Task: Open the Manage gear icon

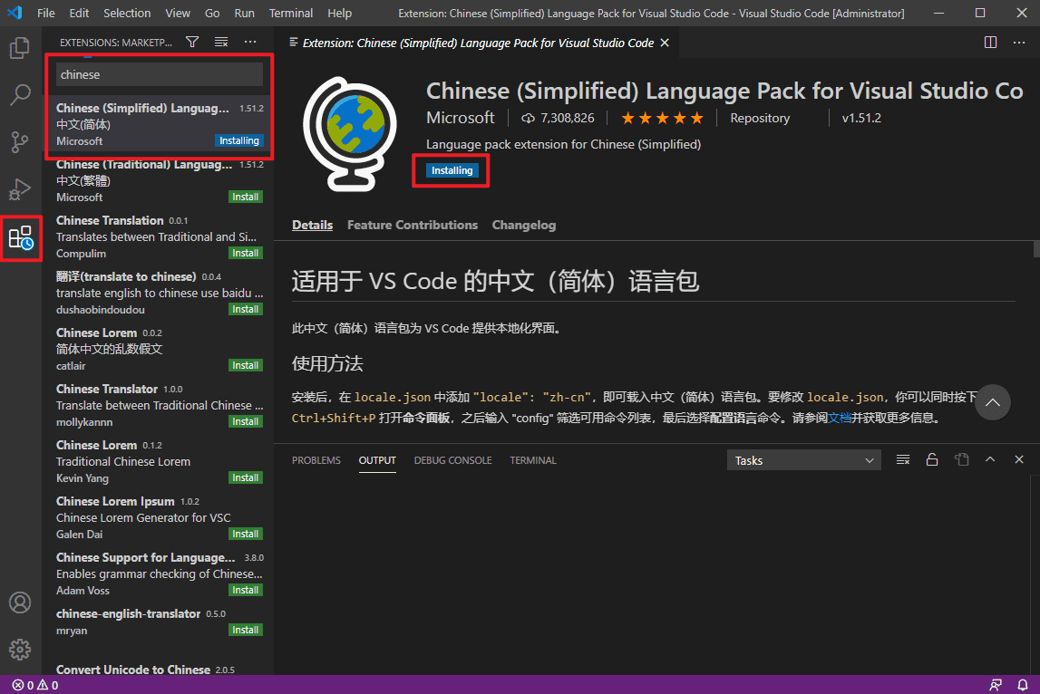Action: coord(20,650)
